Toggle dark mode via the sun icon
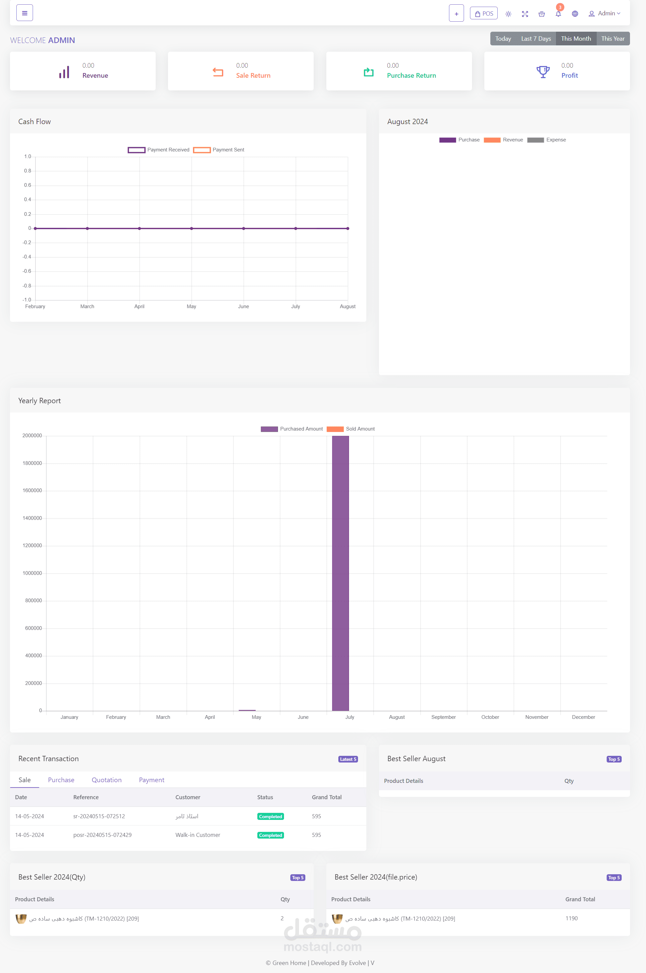Viewport: 646px width, 973px height. [508, 14]
